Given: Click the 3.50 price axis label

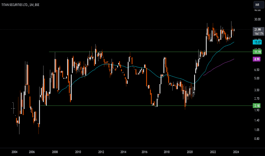Looking at the screenshot, I should click(257, 90).
